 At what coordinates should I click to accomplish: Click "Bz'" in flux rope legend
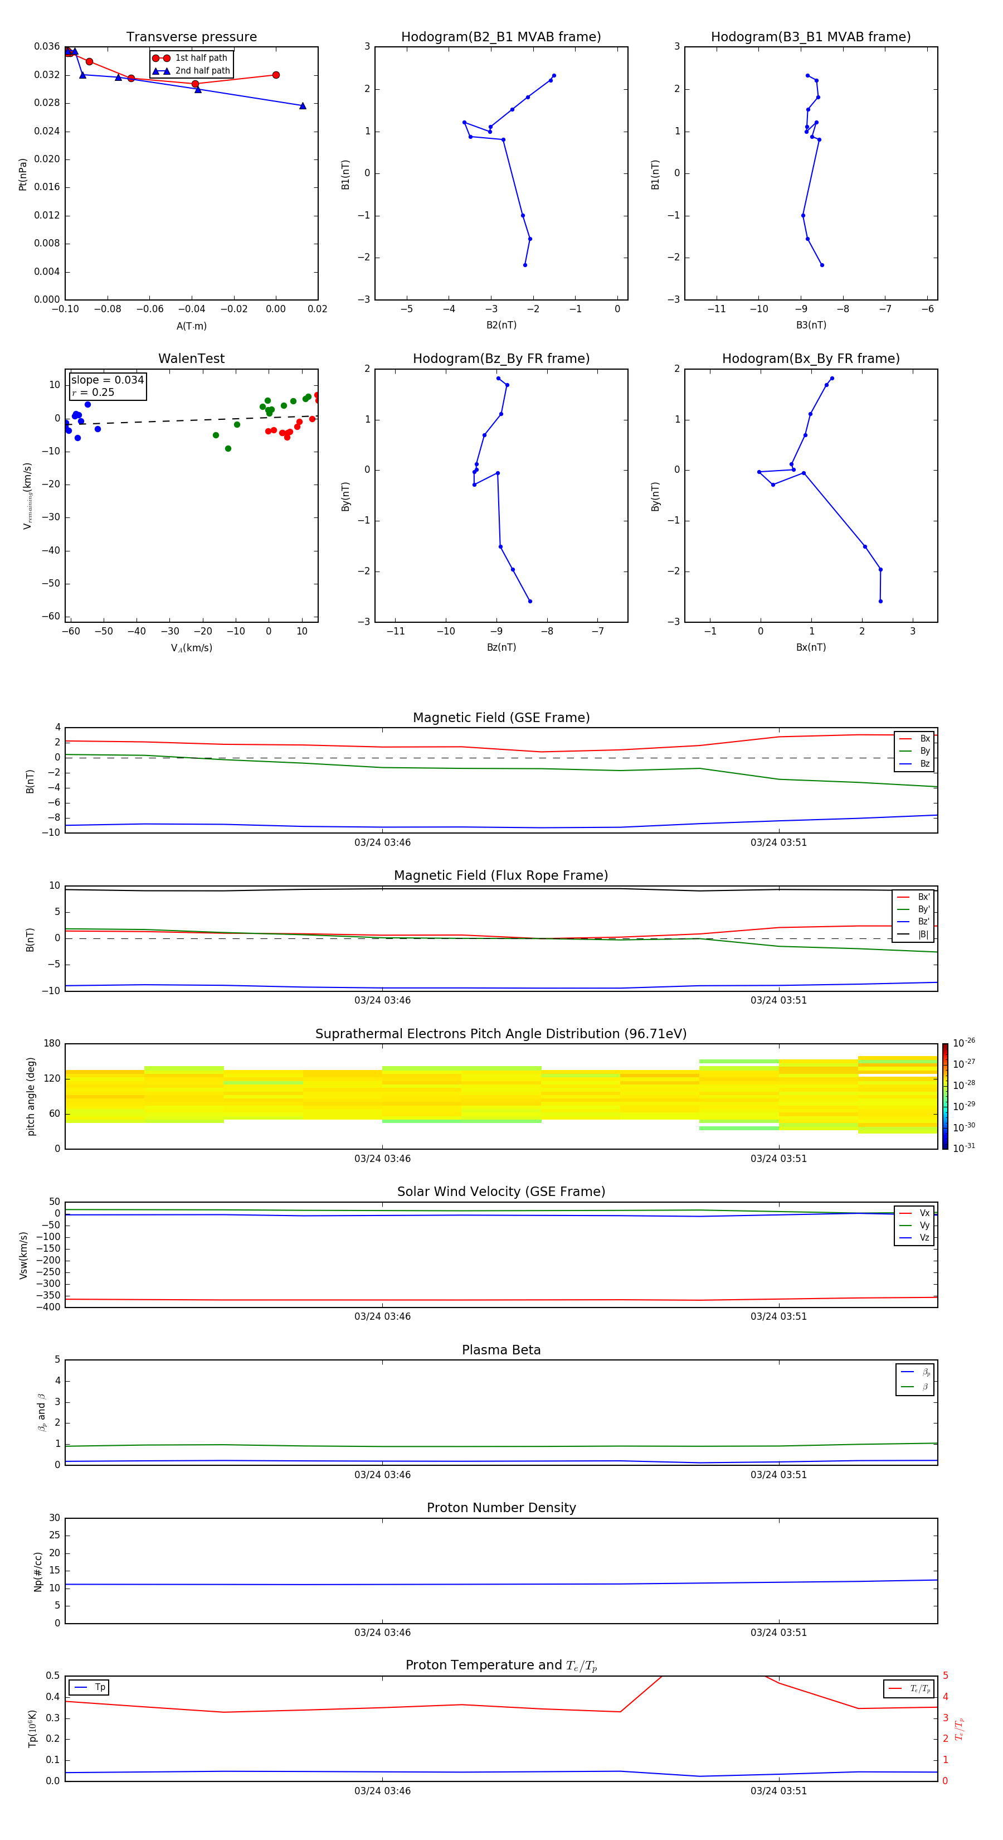(914, 922)
